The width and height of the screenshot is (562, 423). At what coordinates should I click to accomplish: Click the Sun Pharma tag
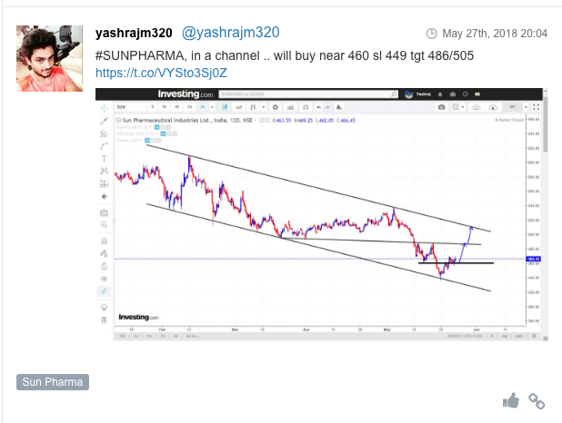[53, 382]
